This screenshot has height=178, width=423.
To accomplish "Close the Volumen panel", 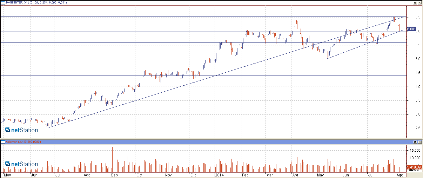I will pos(420,142).
